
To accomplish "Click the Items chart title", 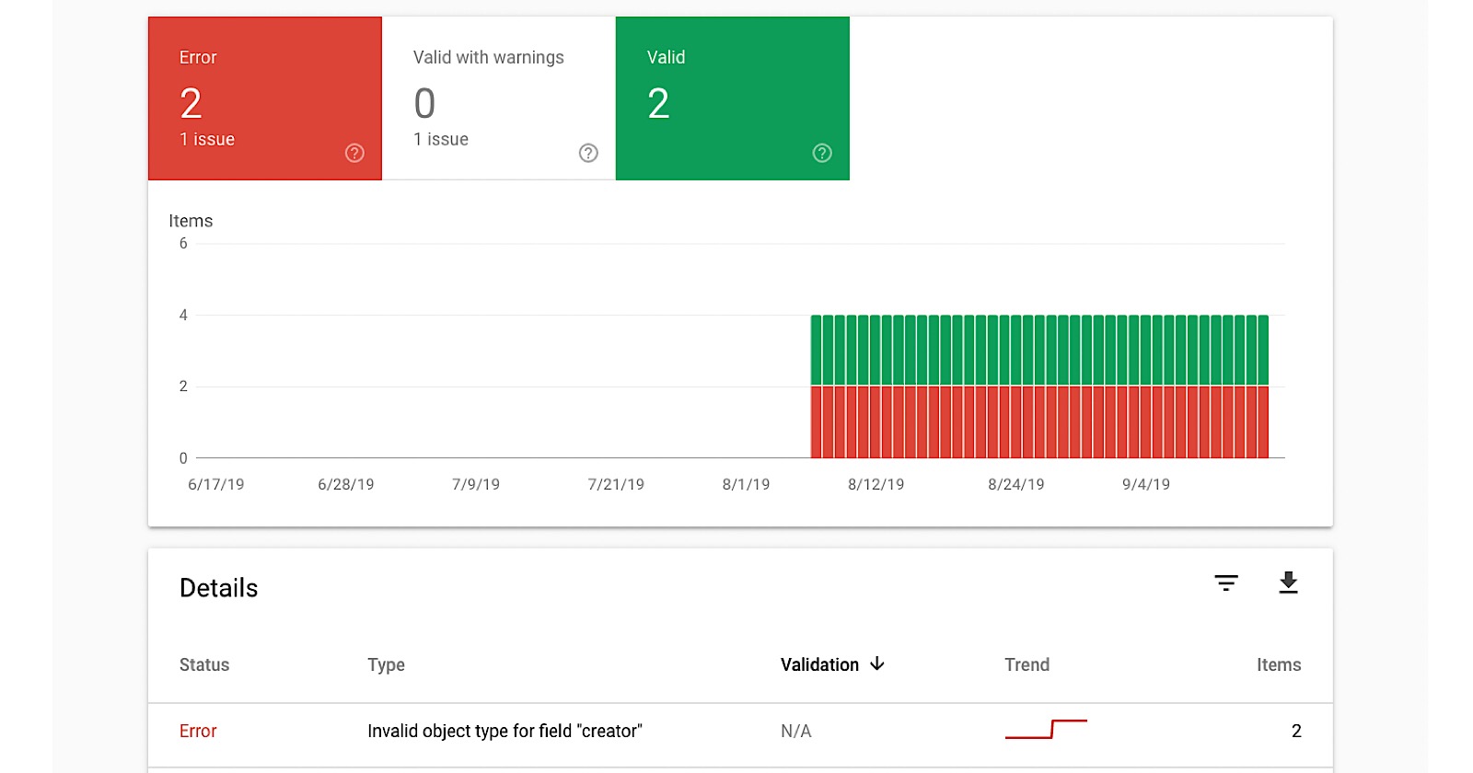I will [191, 221].
